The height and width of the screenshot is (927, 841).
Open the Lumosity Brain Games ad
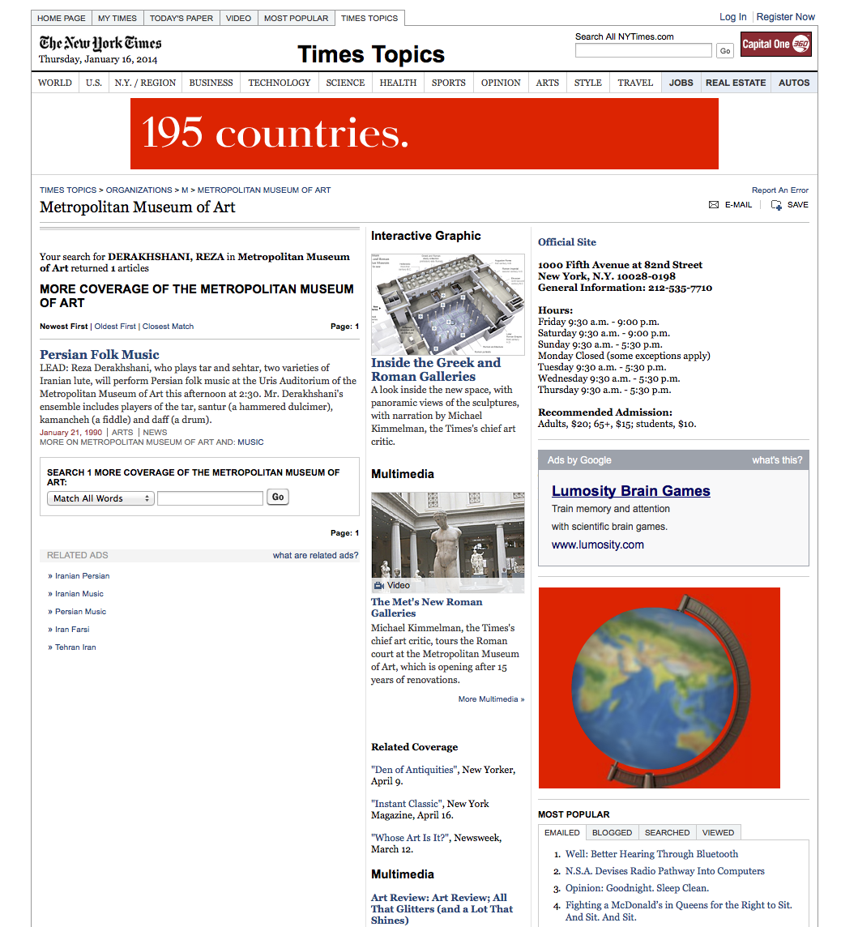630,491
